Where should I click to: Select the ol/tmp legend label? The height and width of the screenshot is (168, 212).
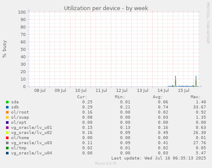click(x=19, y=148)
